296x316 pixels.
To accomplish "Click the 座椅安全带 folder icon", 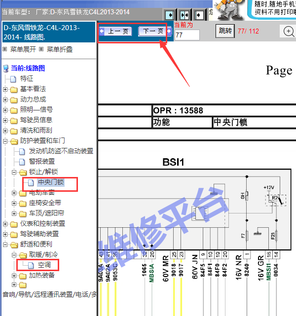I will tap(23, 203).
